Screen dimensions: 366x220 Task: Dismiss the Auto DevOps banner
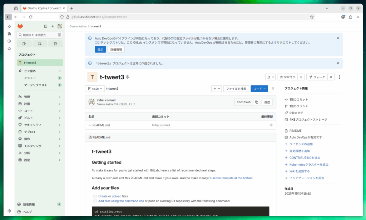(x=338, y=38)
